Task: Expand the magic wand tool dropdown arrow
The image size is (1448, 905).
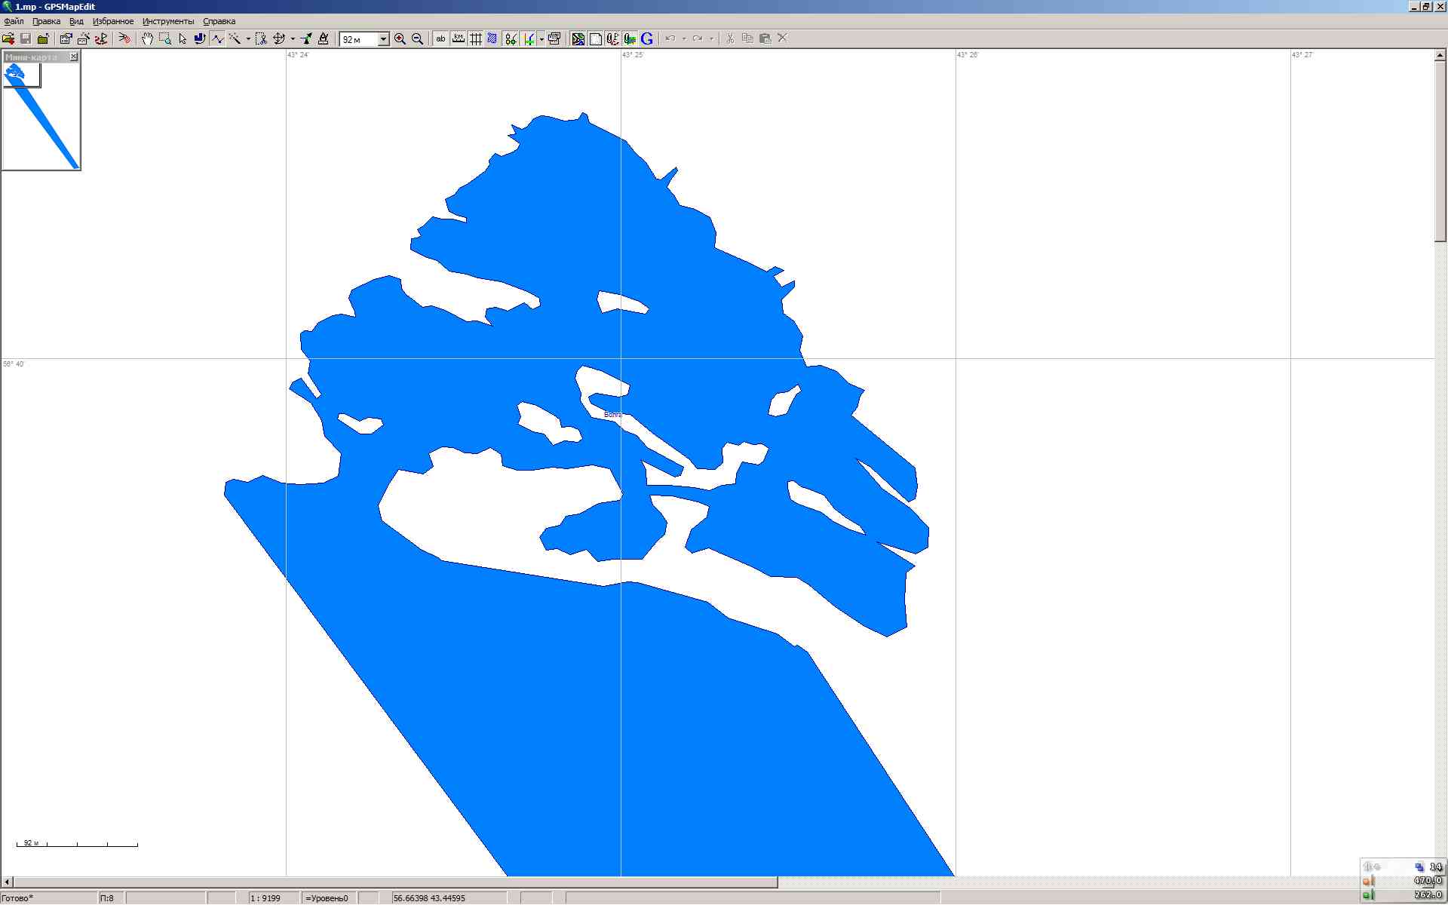Action: (x=248, y=39)
